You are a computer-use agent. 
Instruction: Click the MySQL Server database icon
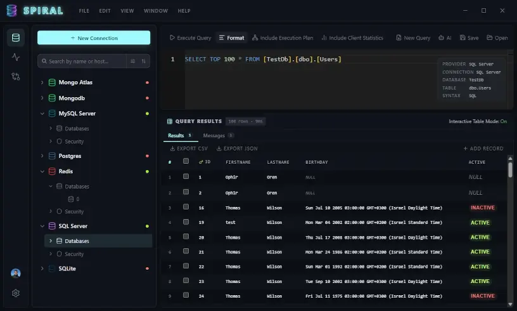point(52,113)
